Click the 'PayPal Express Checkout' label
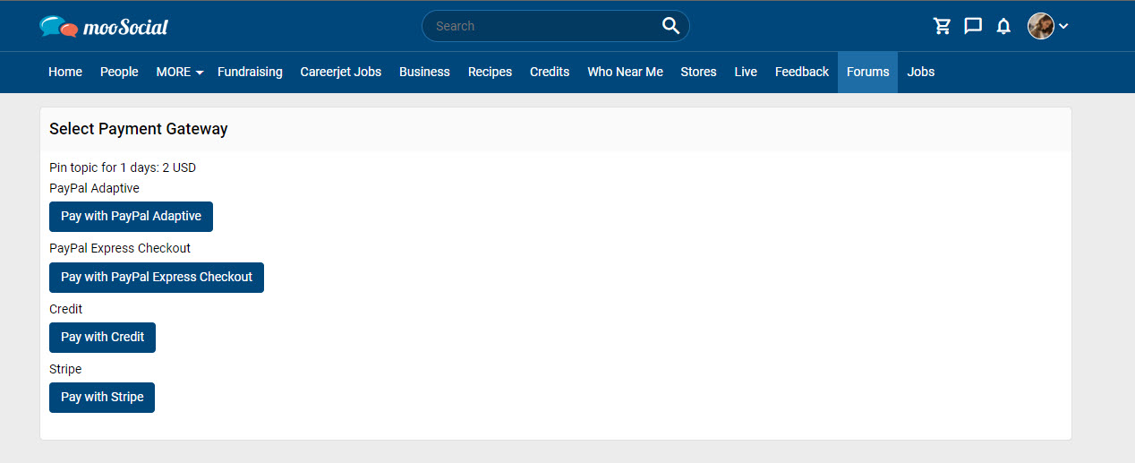This screenshot has height=463, width=1135. coord(120,248)
